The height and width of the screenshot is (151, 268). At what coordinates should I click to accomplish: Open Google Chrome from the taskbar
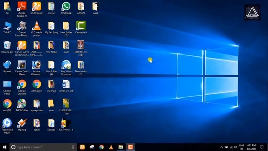[101, 147]
